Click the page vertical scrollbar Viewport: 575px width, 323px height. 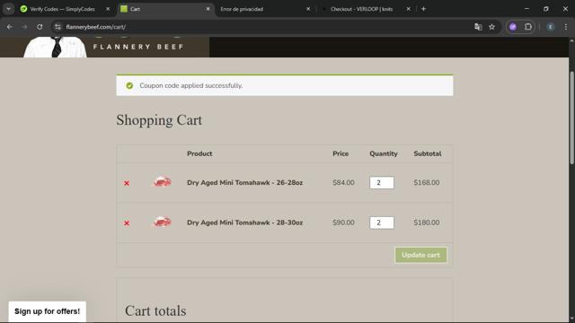point(571,118)
